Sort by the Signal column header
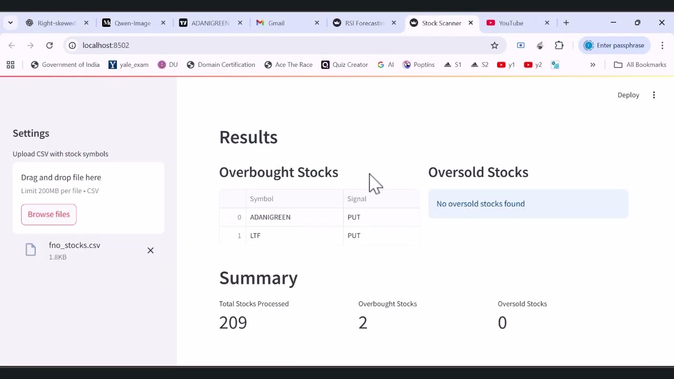The width and height of the screenshot is (674, 379). 381,199
